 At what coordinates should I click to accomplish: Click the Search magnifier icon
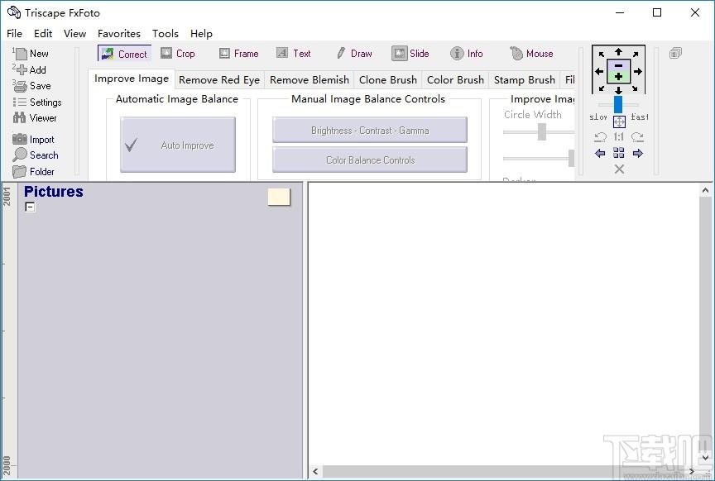tap(20, 155)
